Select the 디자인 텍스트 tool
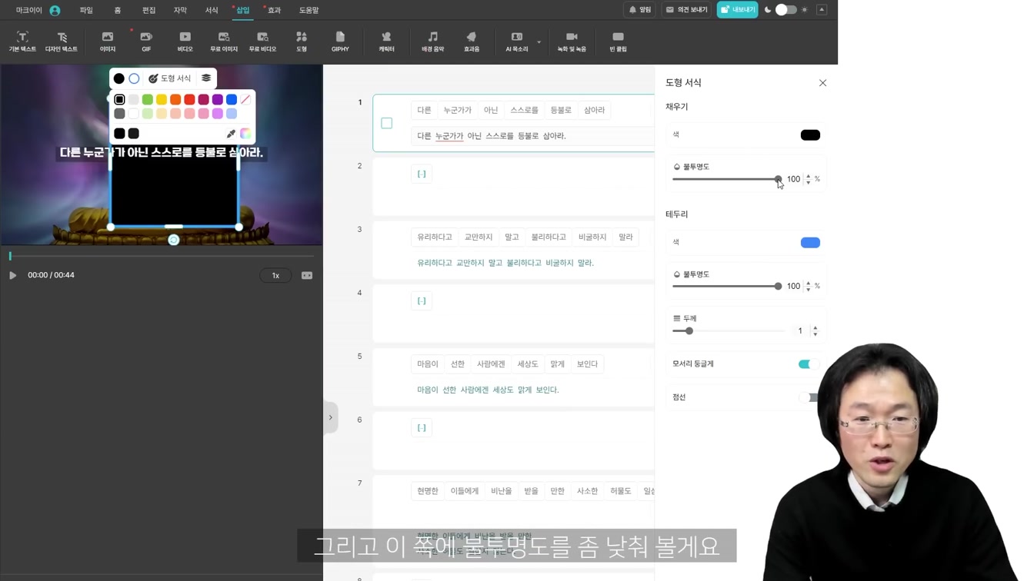 click(62, 41)
